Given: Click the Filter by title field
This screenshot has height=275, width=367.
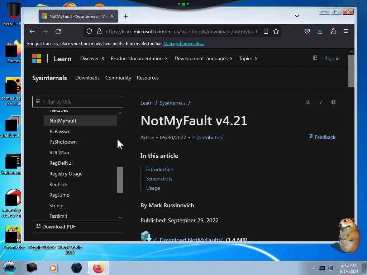Looking at the screenshot, I should point(78,102).
